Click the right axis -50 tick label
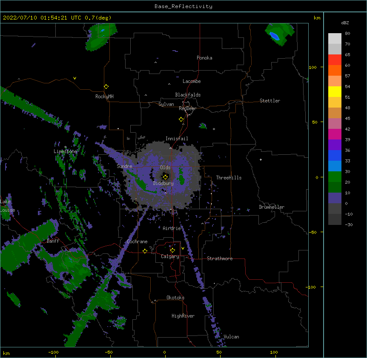The image size is (367, 358). (x=313, y=232)
